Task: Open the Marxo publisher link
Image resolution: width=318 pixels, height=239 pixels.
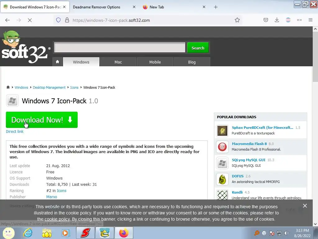Action: [52, 197]
